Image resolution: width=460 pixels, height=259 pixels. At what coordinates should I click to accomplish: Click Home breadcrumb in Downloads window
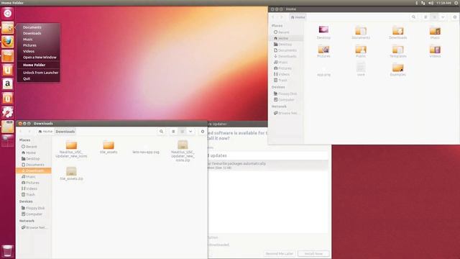[45, 132]
